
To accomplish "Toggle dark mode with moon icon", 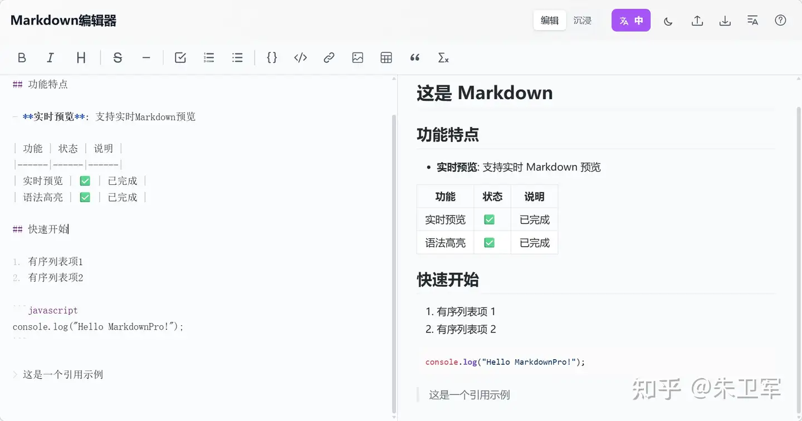I will [668, 21].
